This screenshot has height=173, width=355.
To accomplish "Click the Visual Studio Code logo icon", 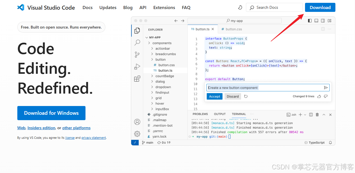I will click(x=21, y=8).
